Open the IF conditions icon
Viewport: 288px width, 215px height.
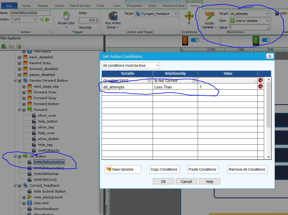[x=189, y=16]
